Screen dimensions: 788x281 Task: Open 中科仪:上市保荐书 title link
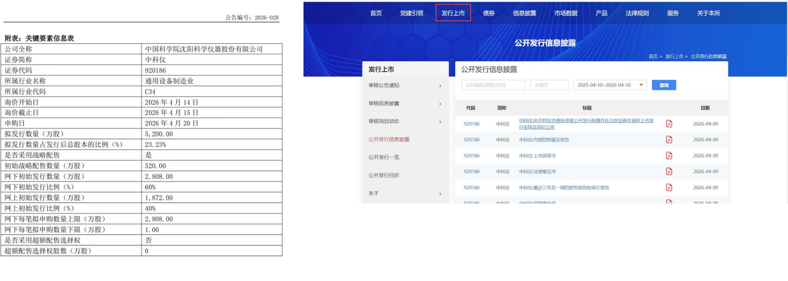coord(537,156)
